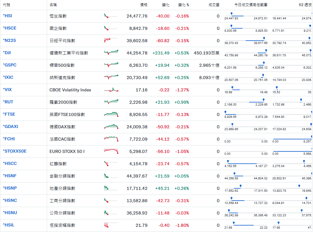Screen dimensions: 313x232
Task: Click the 納斯達克指數 sparkline chart
Action: point(111,77)
